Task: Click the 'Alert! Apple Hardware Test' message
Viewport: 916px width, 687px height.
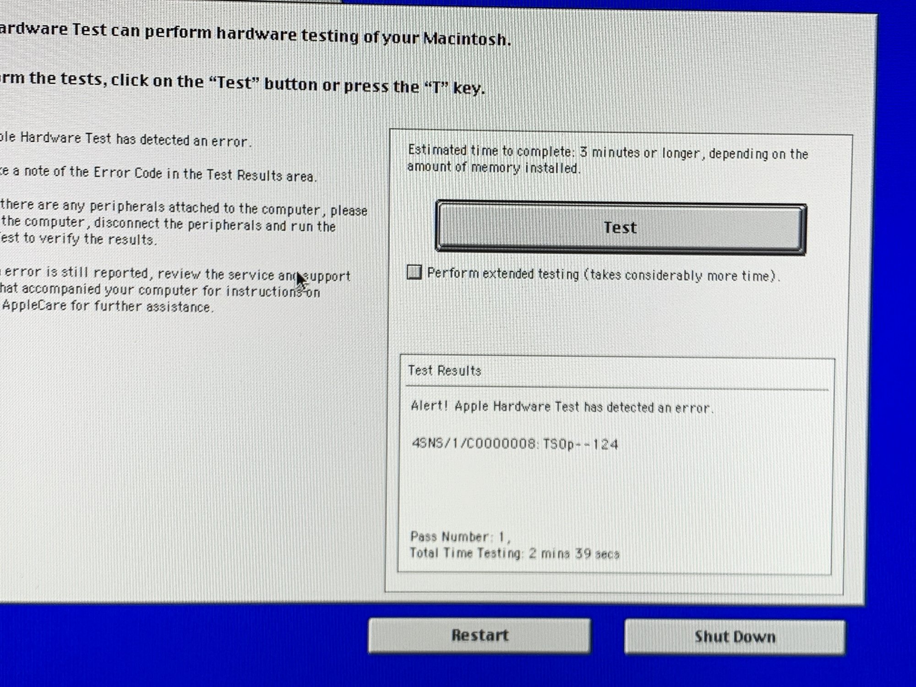Action: click(x=562, y=407)
